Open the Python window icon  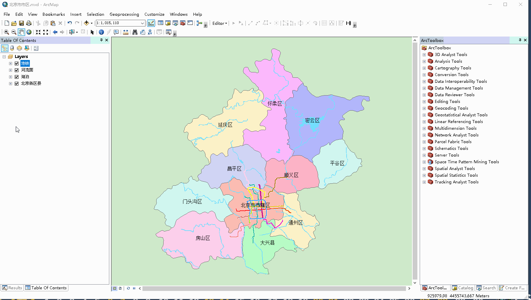(190, 23)
